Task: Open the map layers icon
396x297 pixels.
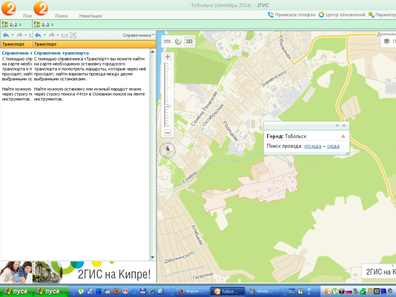Action: [x=387, y=41]
